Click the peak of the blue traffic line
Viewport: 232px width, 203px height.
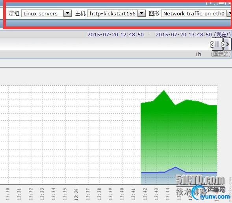click(x=176, y=167)
